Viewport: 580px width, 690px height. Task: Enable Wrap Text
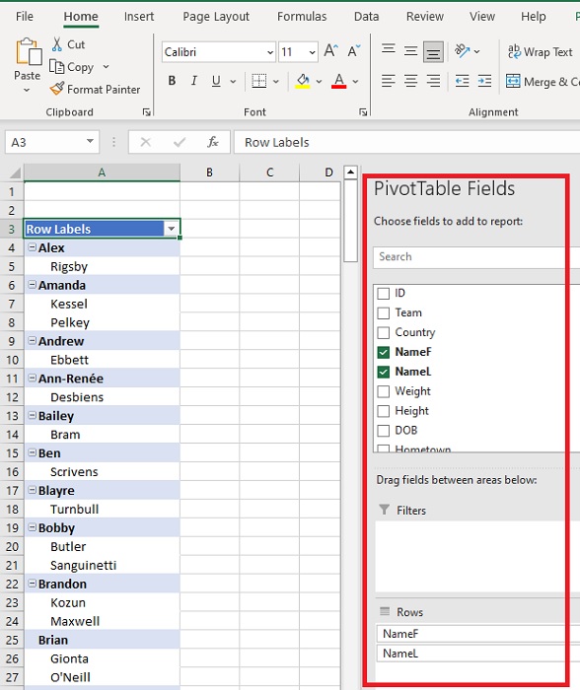pyautogui.click(x=540, y=52)
